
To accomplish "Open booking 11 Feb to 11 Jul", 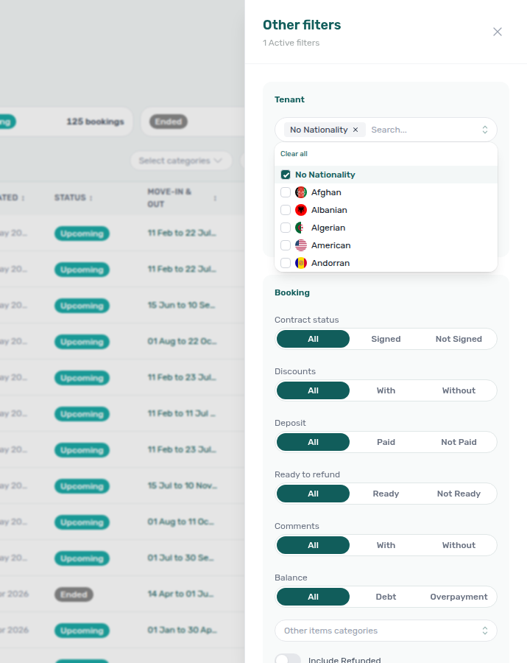I will click(182, 413).
